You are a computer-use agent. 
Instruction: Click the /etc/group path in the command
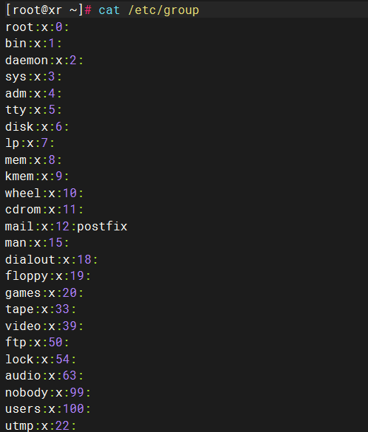click(x=163, y=10)
